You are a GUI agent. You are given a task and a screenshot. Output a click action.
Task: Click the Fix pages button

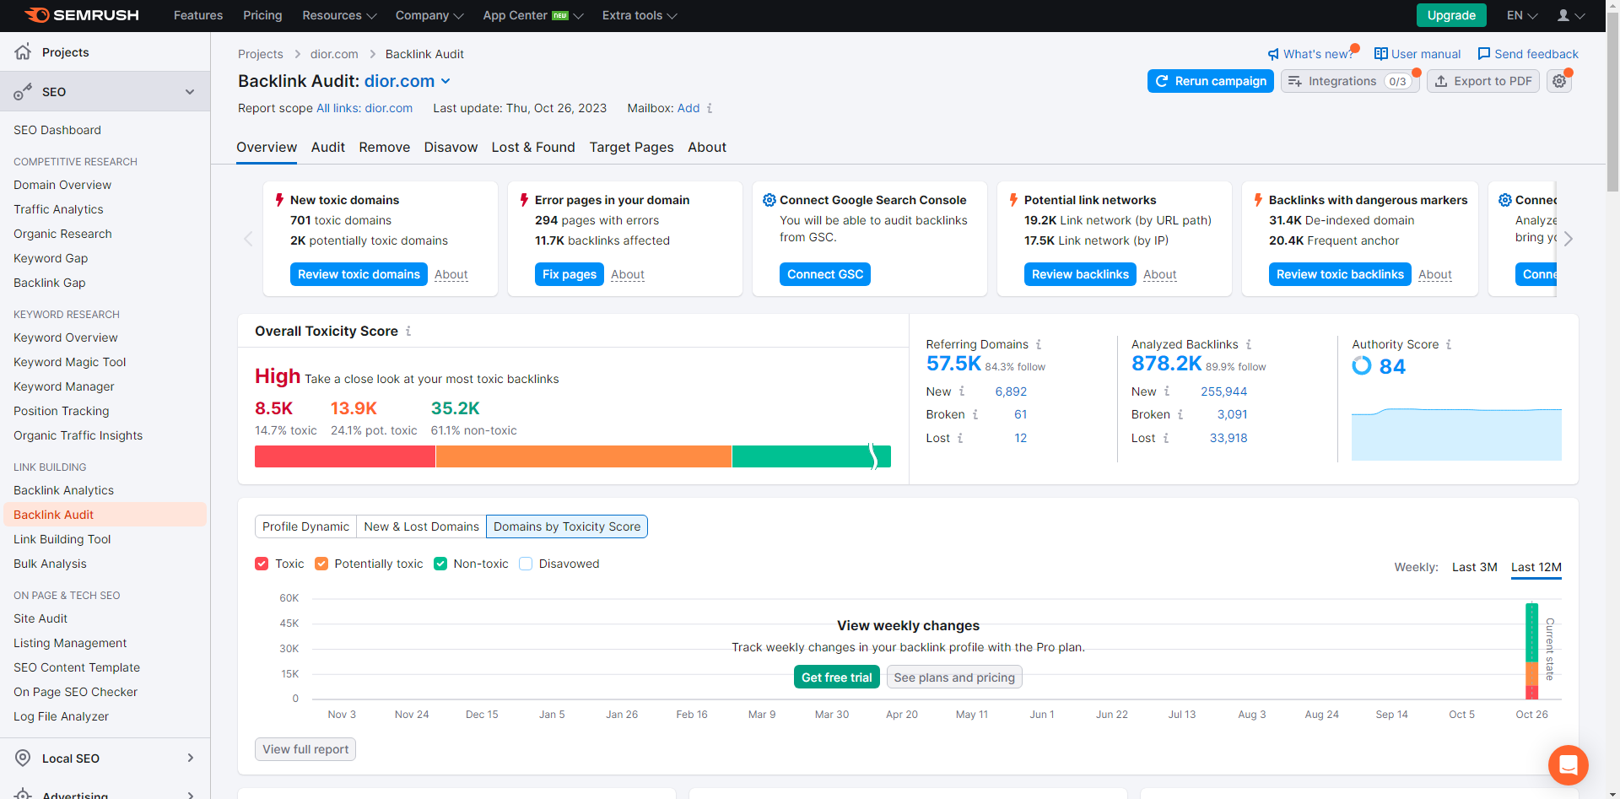[x=569, y=274]
